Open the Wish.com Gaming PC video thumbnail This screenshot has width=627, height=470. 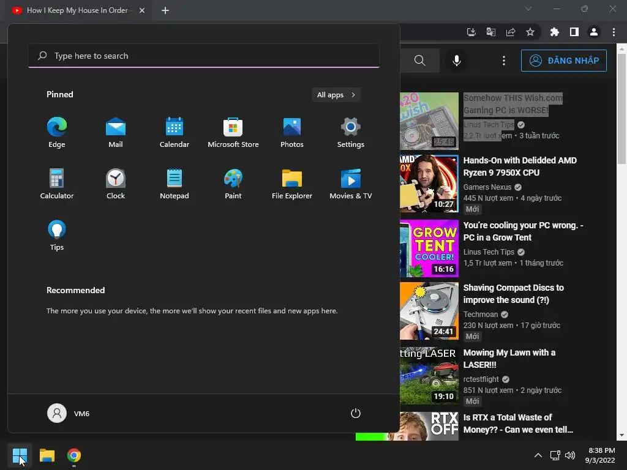pyautogui.click(x=429, y=121)
